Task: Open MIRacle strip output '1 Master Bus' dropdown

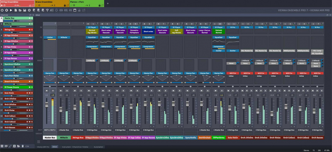Action: (x=64, y=130)
